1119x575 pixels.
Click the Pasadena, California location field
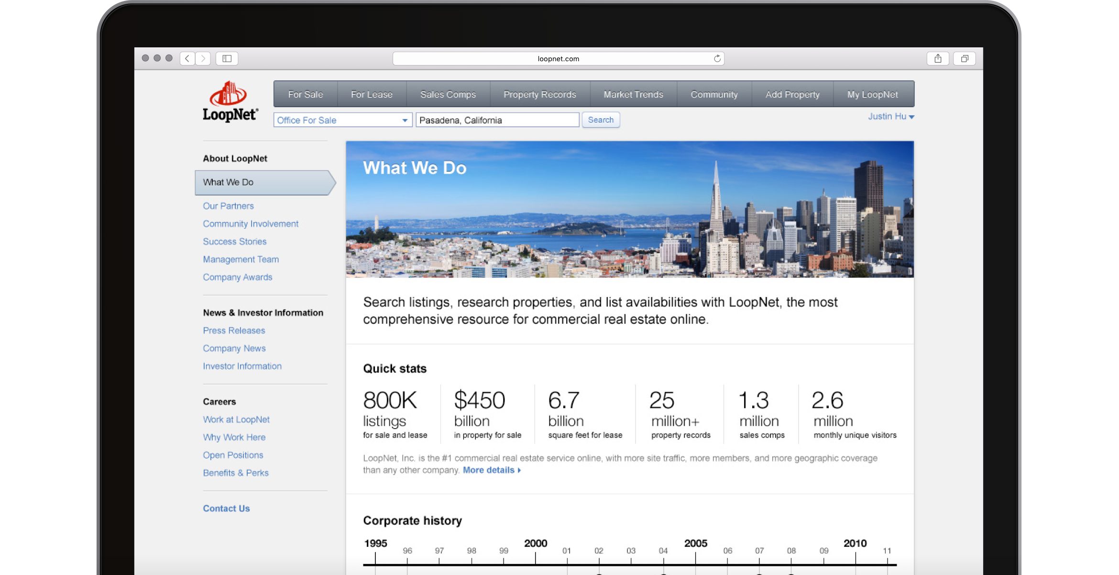point(497,120)
